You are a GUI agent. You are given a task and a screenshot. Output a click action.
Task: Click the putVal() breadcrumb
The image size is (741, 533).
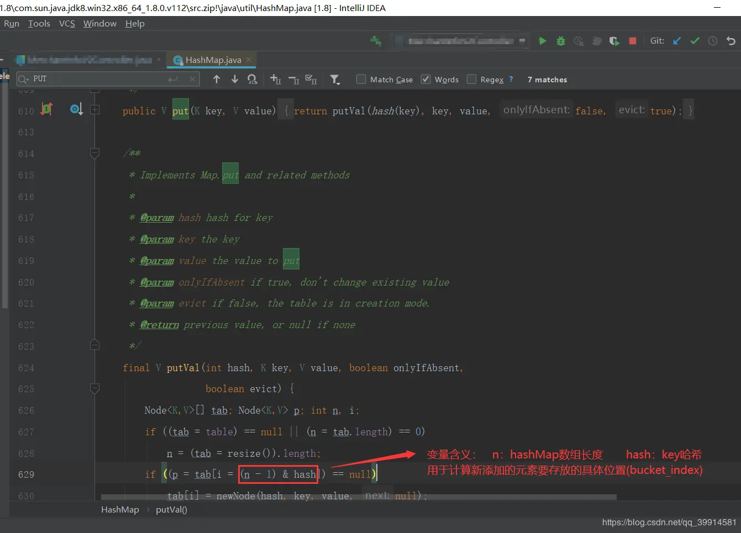[x=171, y=510]
